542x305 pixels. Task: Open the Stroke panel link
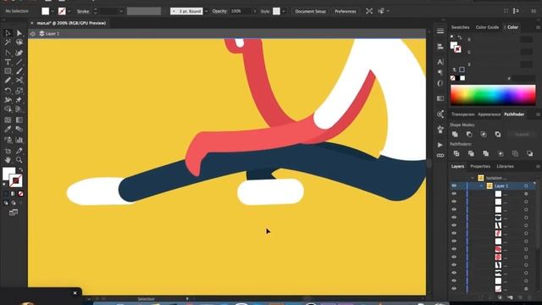click(83, 11)
